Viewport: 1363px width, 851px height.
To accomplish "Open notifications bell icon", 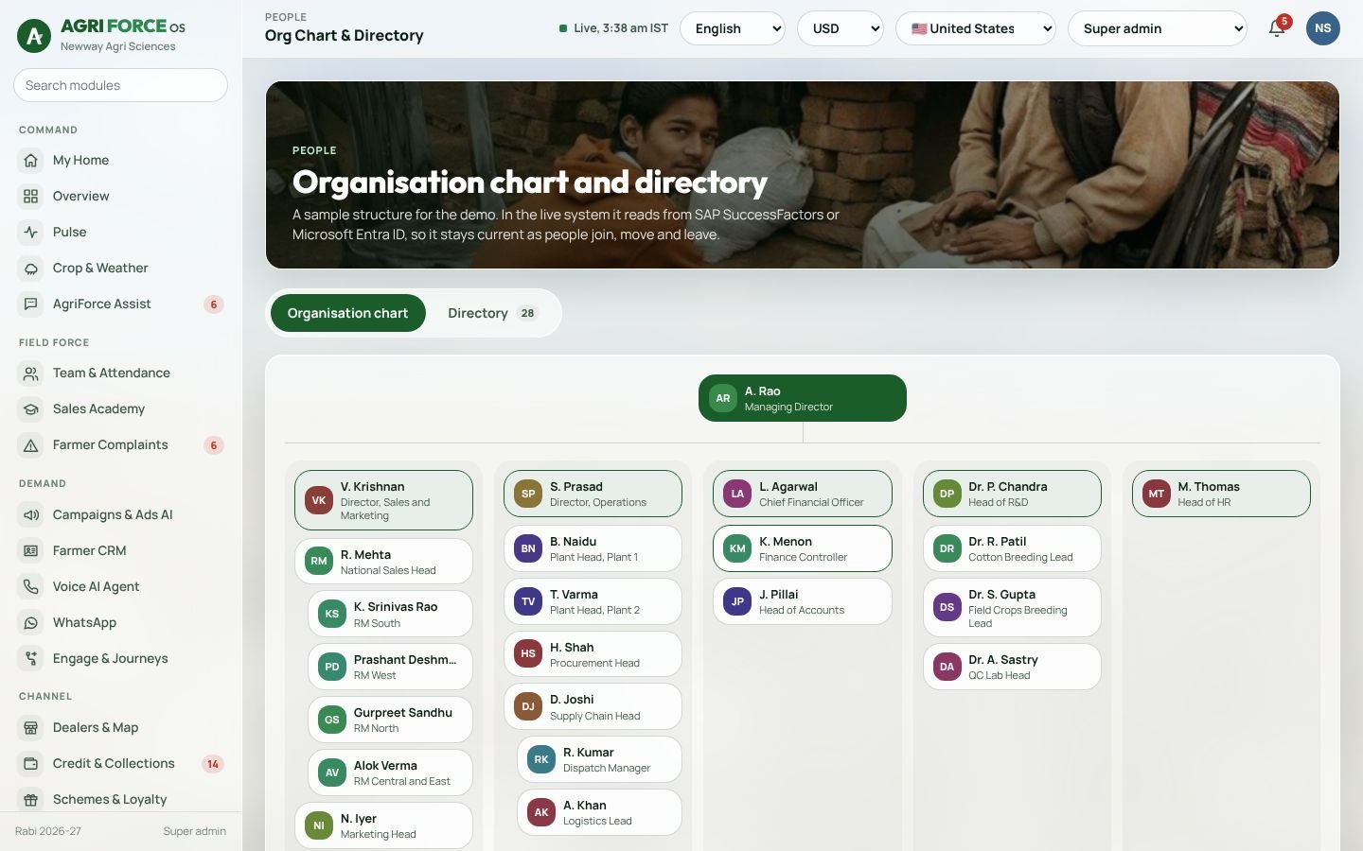I will pos(1277,28).
